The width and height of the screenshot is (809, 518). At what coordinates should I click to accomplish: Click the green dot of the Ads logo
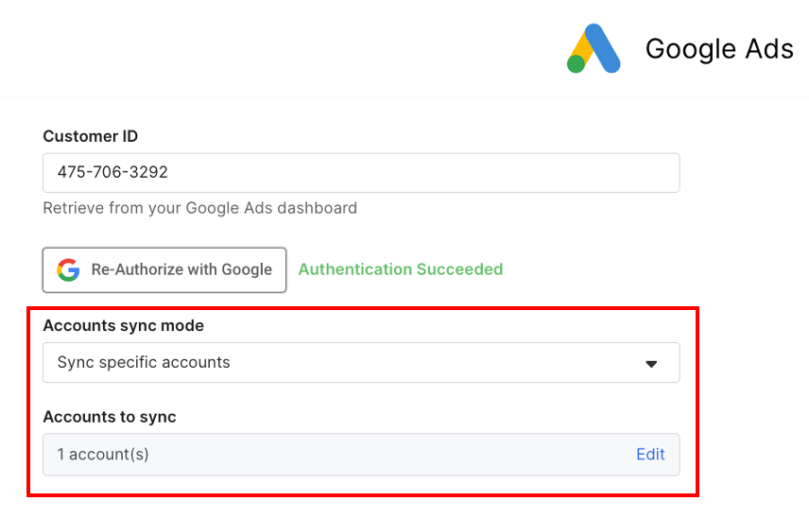click(x=577, y=63)
